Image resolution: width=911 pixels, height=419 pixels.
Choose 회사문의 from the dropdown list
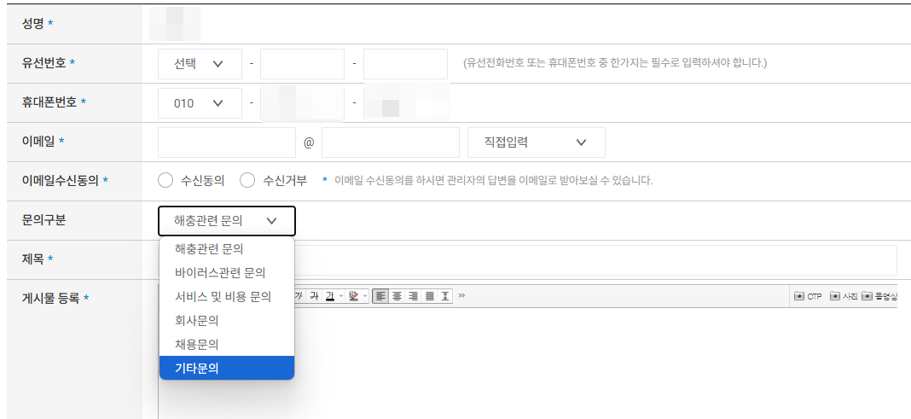[x=227, y=320]
